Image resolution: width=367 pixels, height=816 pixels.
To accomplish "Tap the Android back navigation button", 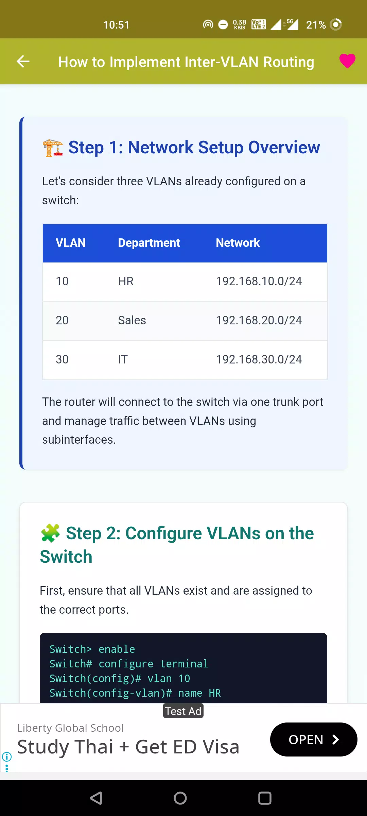I will coord(96,798).
